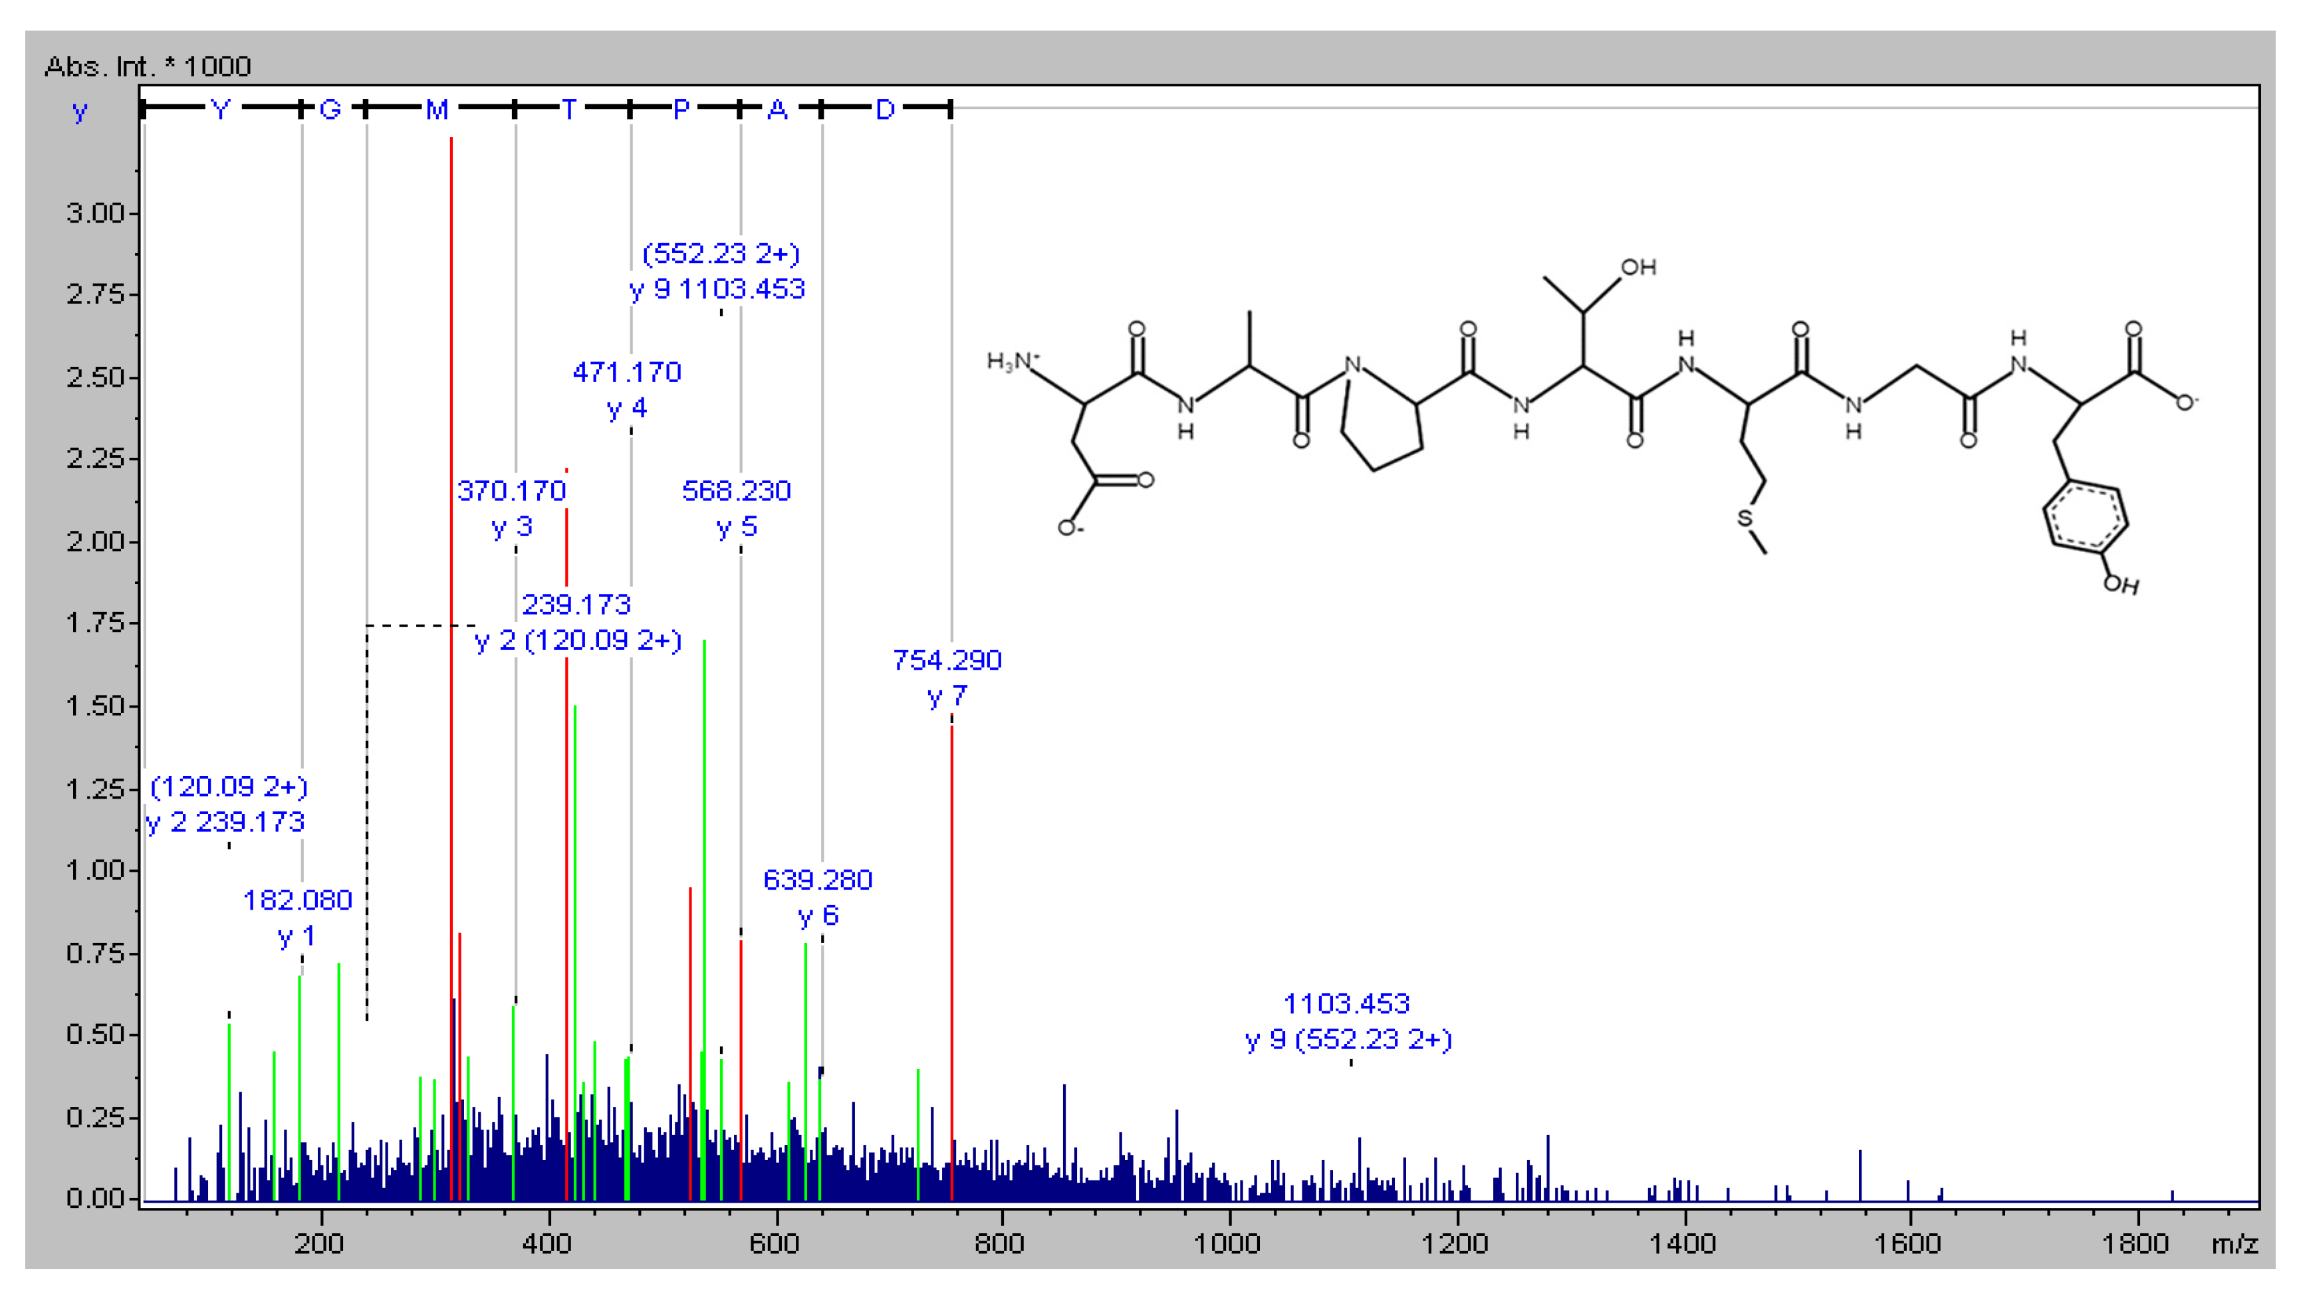Click residue letter D in sequence ladder
The height and width of the screenshot is (1293, 2297).
[x=884, y=110]
